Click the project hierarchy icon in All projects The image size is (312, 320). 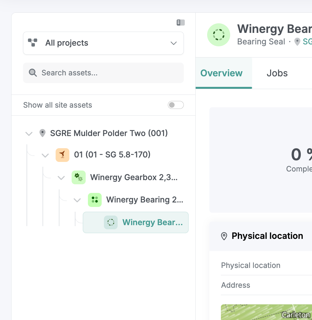(x=33, y=42)
